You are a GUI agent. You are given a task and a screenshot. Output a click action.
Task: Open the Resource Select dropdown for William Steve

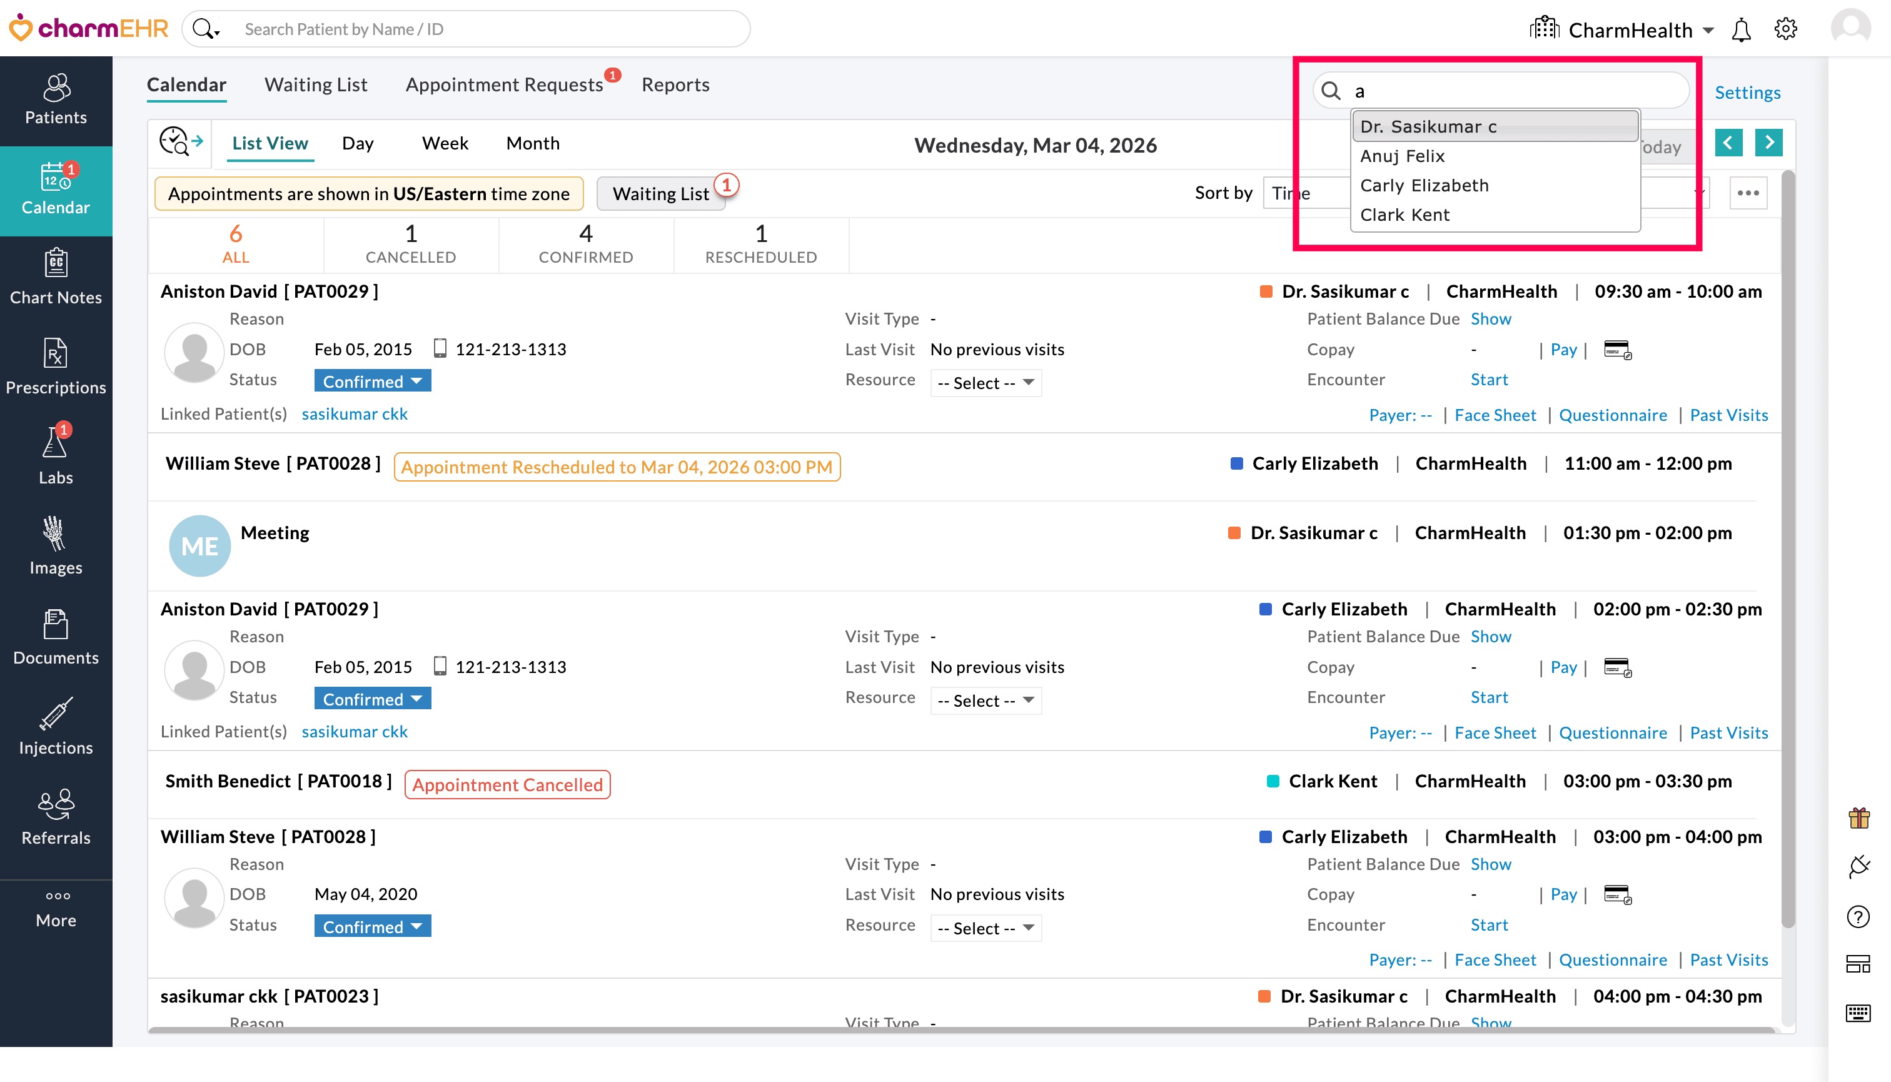tap(986, 928)
